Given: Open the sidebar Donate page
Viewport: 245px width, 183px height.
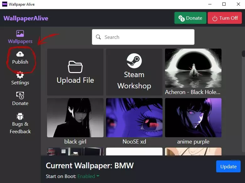Looking at the screenshot, I should coord(20,99).
